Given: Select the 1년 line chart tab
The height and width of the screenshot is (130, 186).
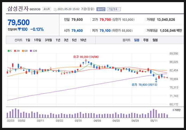Looking at the screenshot, I should [x=58, y=40].
